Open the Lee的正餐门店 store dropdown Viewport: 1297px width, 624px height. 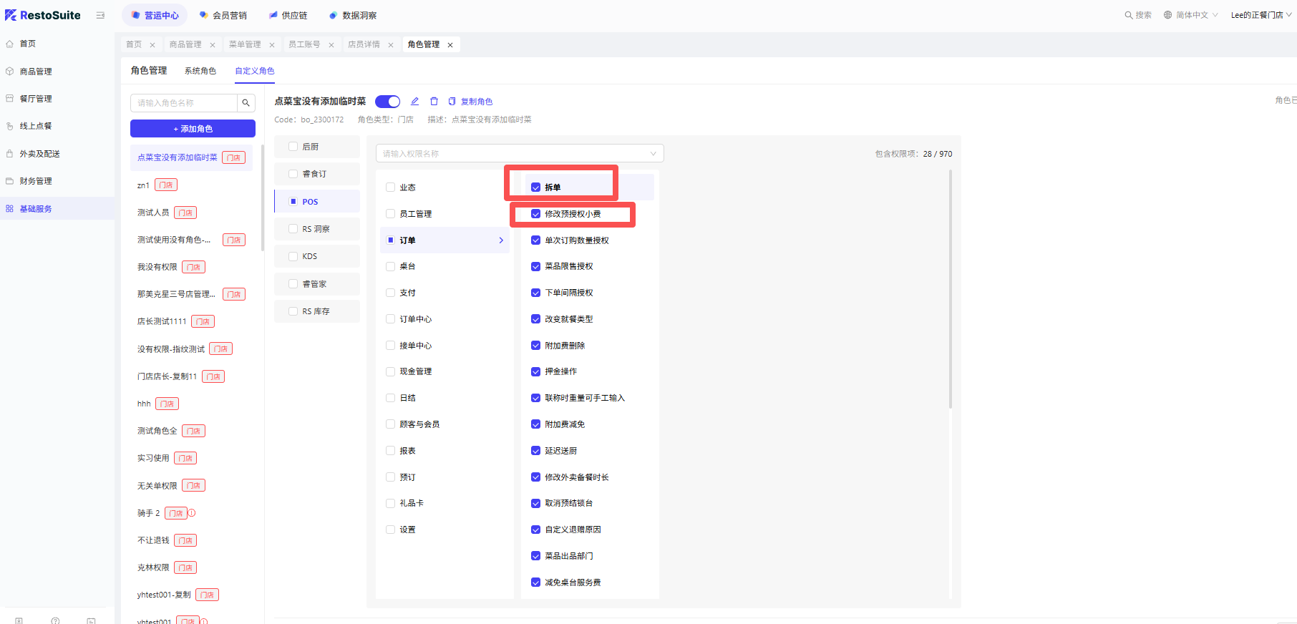click(x=1260, y=15)
